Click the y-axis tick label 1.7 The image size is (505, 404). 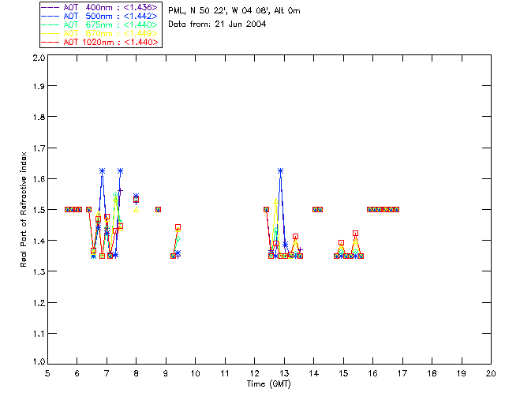coord(39,148)
